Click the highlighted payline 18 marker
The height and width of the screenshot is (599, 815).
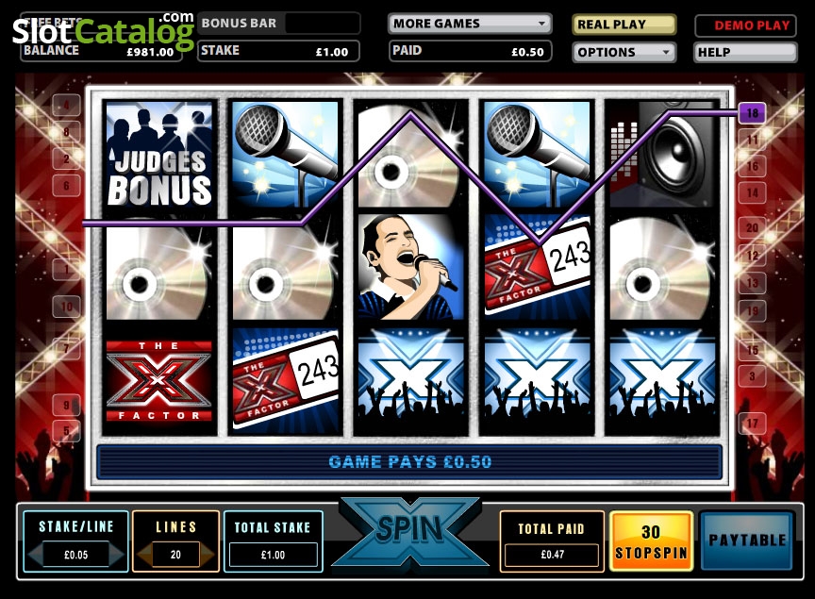(752, 113)
